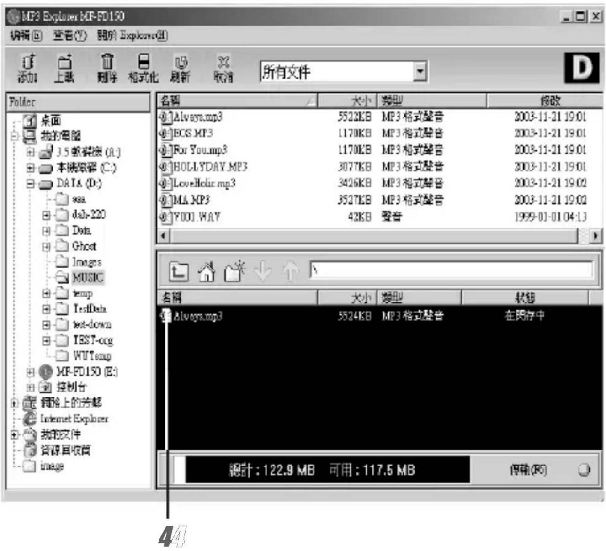Expand the Ghost folder node

(46, 246)
